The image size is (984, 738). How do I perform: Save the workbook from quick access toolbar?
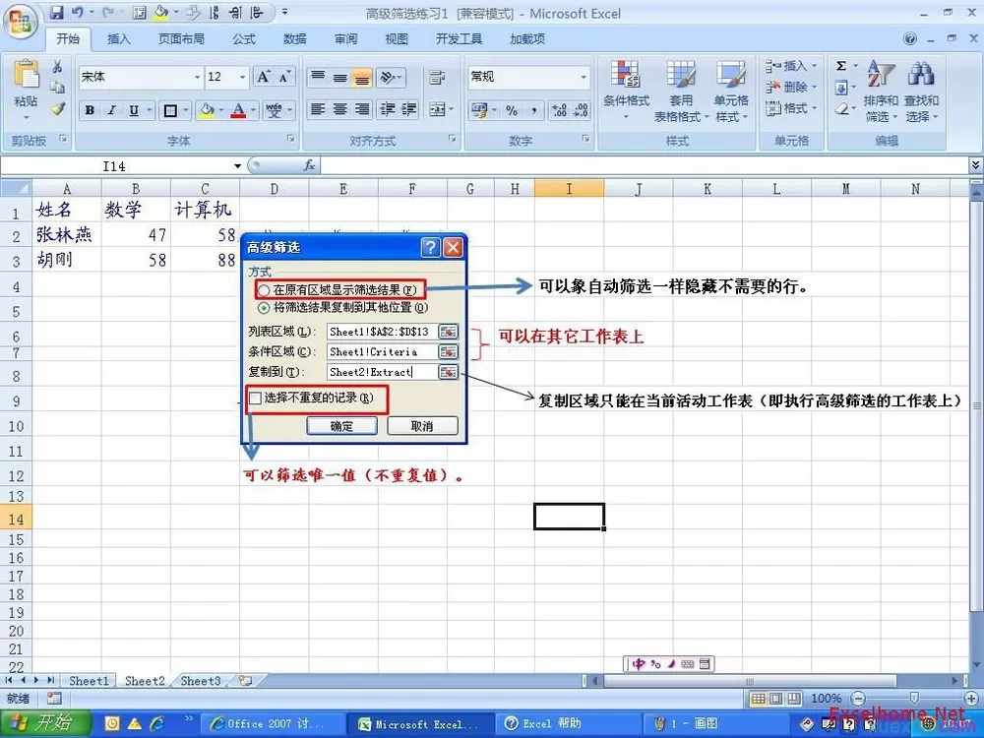(x=56, y=13)
